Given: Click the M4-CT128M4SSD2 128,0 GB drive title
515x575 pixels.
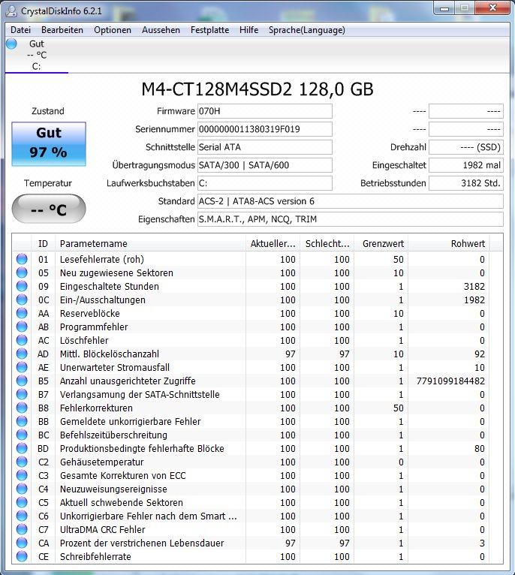Looking at the screenshot, I should pyautogui.click(x=257, y=89).
